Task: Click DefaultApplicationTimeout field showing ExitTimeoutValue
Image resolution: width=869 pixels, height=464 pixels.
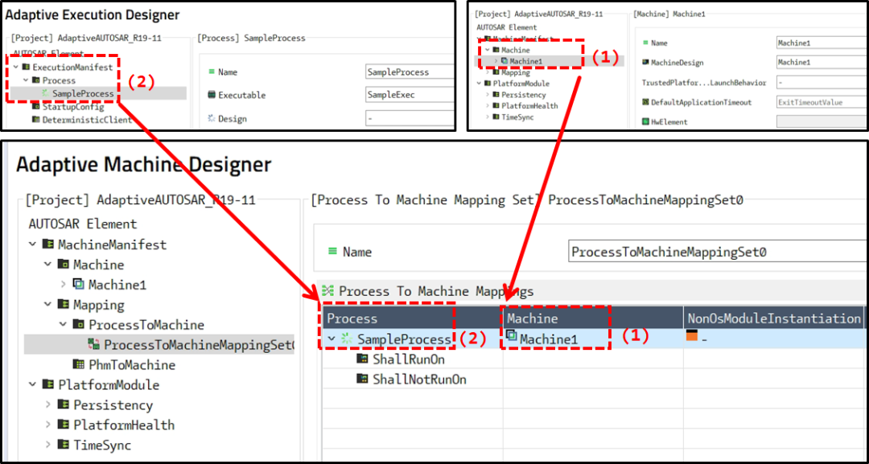Action: point(822,102)
